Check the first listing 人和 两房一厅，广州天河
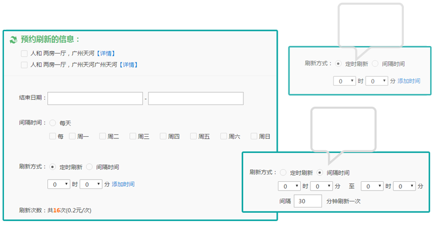433x225 pixels. [x=24, y=53]
